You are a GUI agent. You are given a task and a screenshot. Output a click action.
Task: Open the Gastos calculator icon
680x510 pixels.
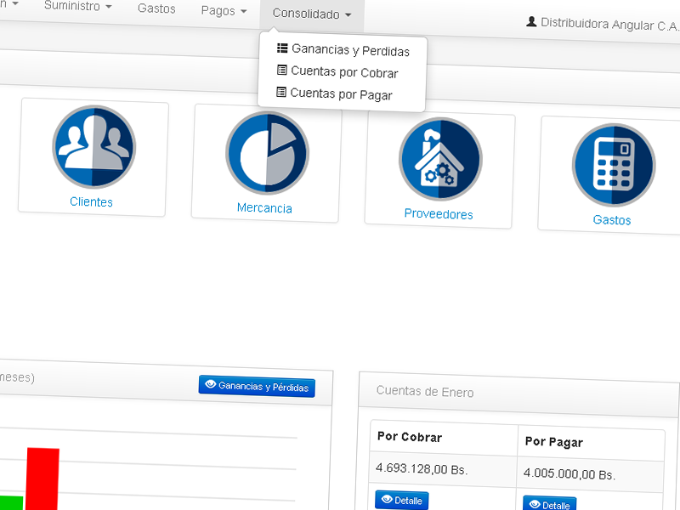(614, 165)
